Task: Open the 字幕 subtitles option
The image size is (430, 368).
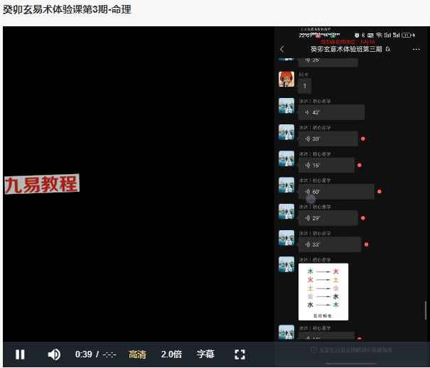Action: click(205, 354)
